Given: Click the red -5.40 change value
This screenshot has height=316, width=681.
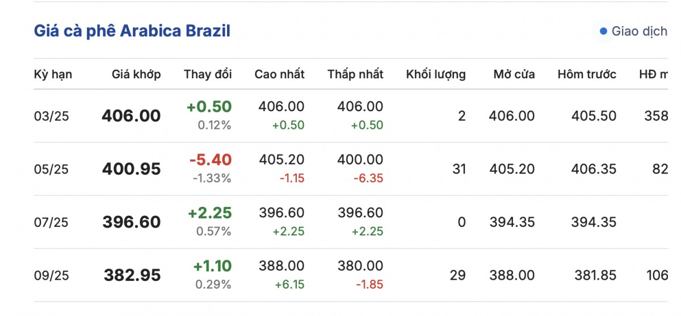Looking at the screenshot, I should coord(210,161).
